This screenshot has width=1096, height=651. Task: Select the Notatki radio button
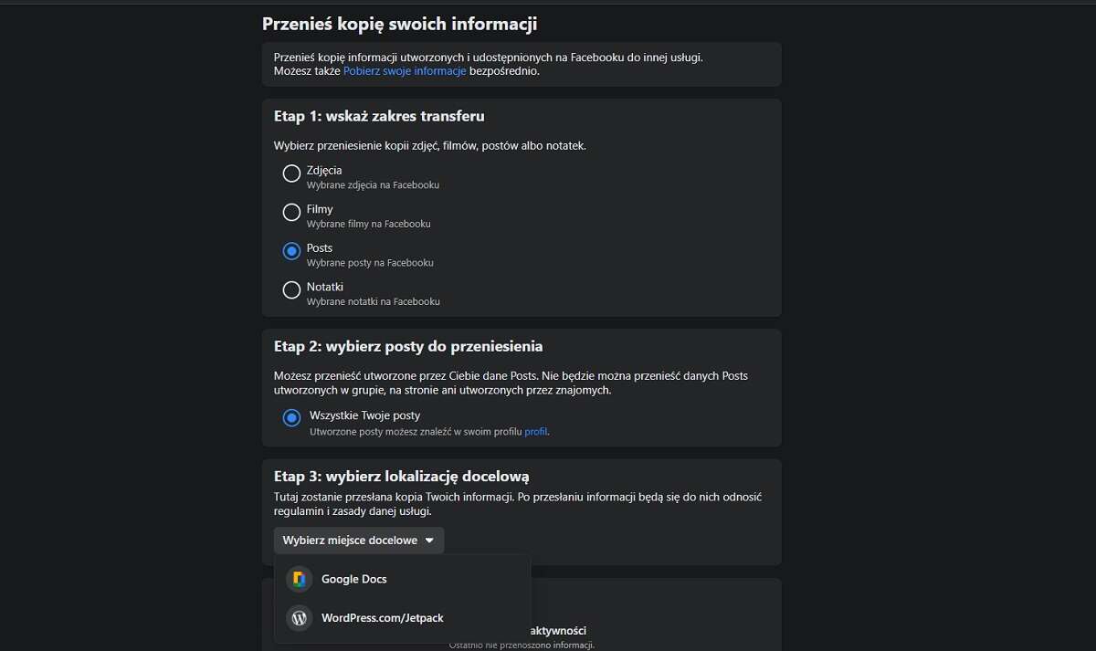tap(291, 289)
